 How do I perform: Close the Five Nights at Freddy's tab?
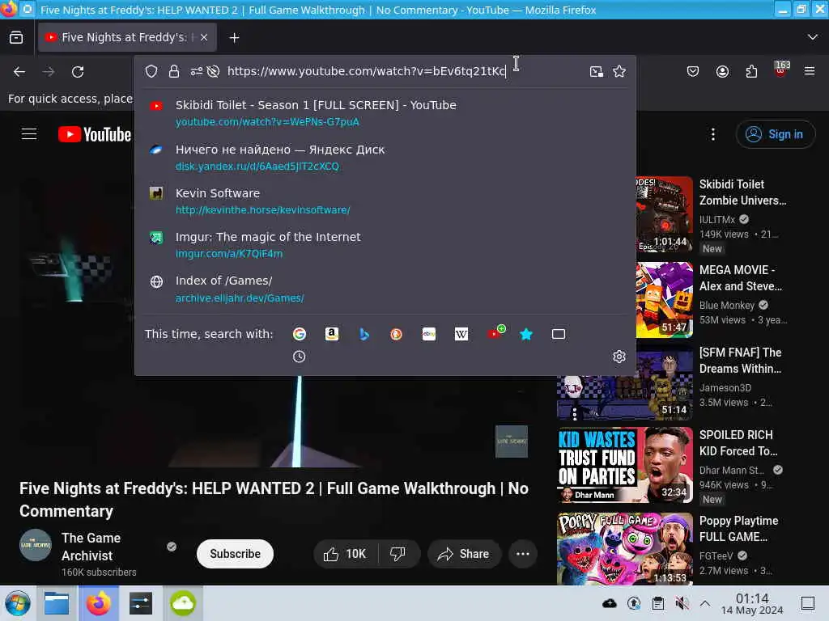[x=204, y=37]
